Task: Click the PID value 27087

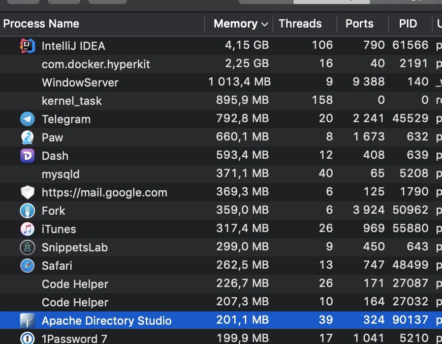Action: click(x=411, y=283)
